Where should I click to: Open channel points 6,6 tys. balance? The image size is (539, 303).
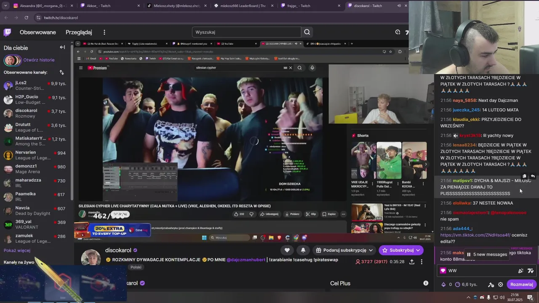(466, 284)
